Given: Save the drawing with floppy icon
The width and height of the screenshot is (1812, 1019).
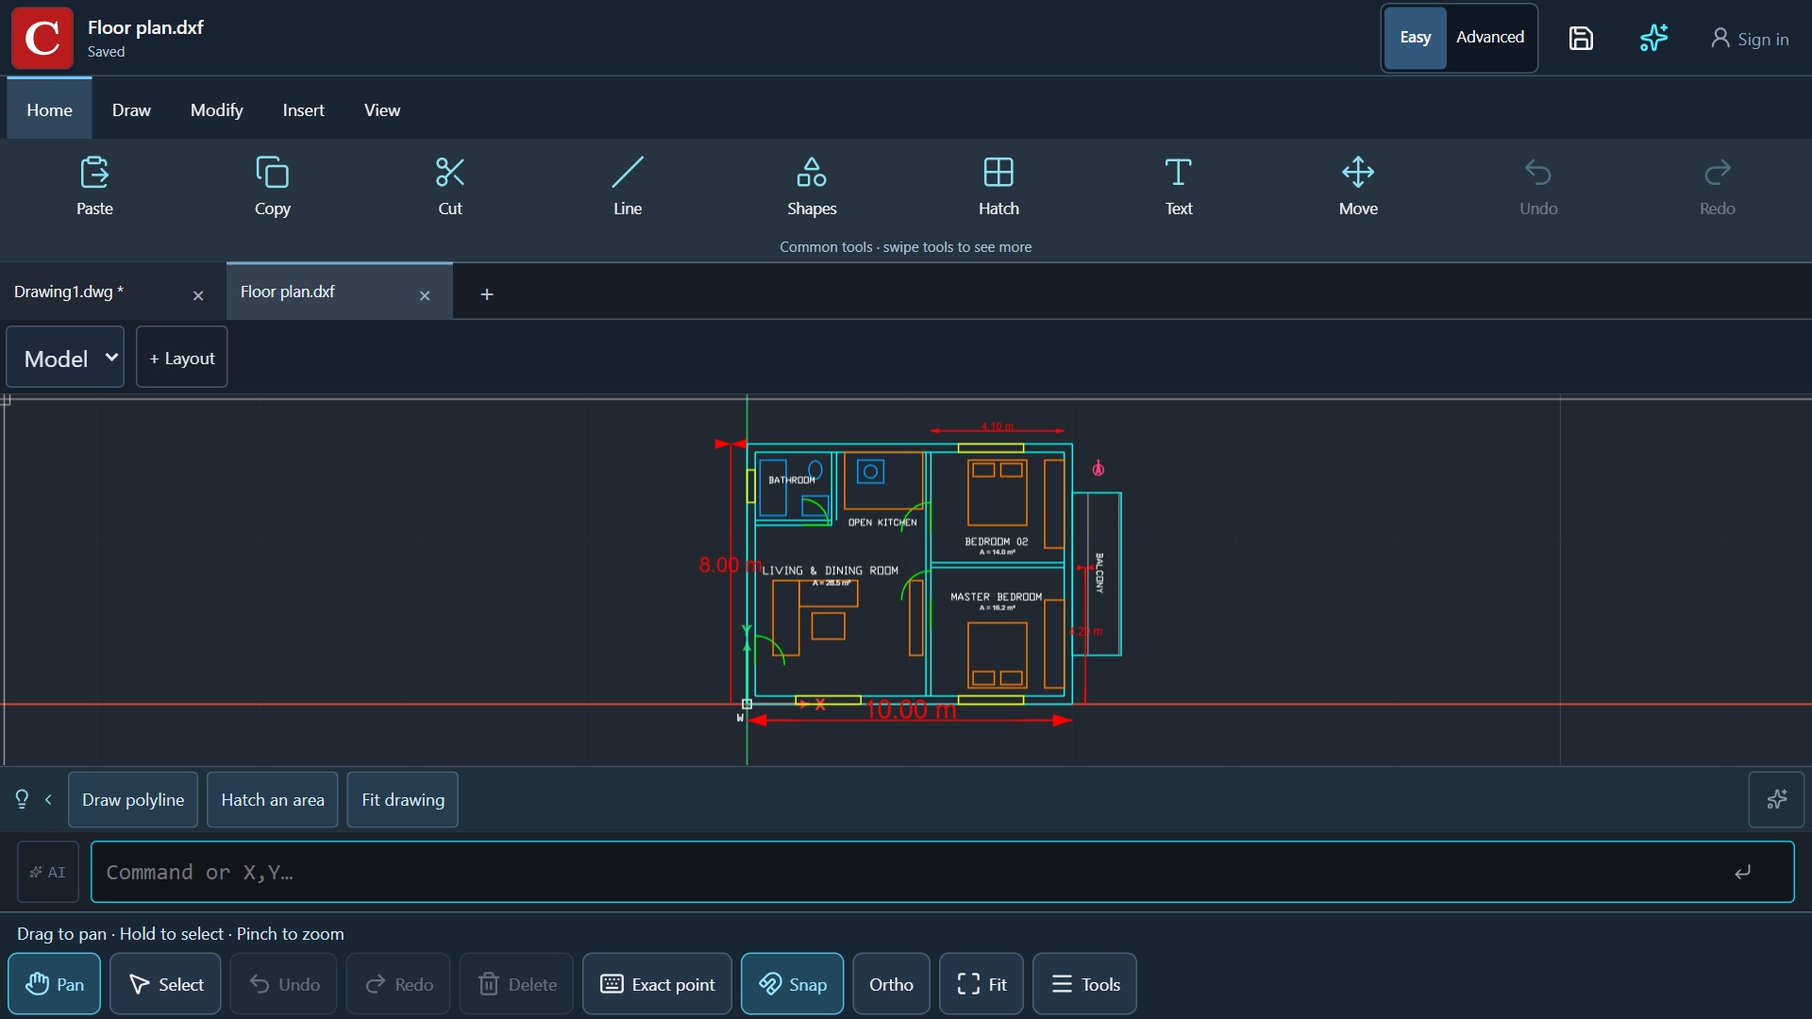Looking at the screenshot, I should [1582, 38].
